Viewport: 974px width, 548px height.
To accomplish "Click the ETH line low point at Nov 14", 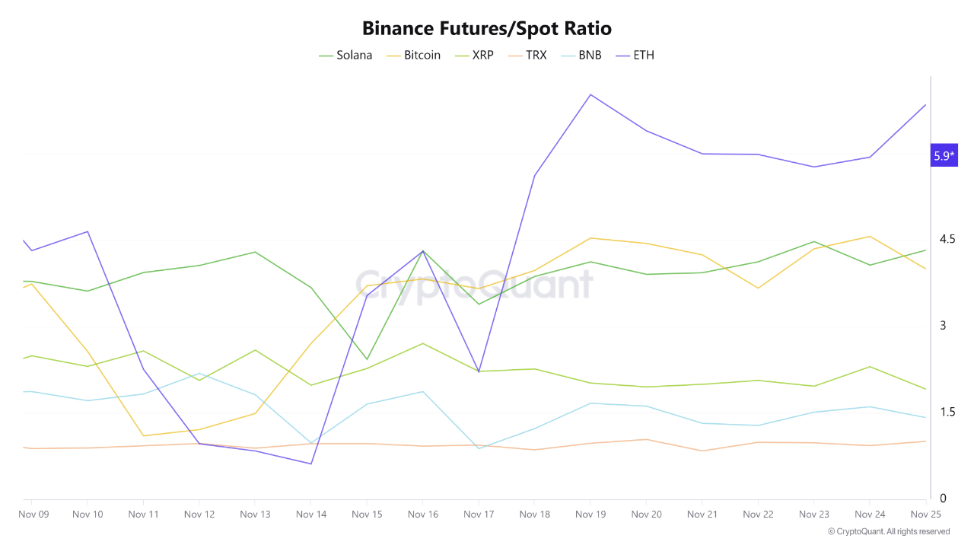I will [311, 464].
